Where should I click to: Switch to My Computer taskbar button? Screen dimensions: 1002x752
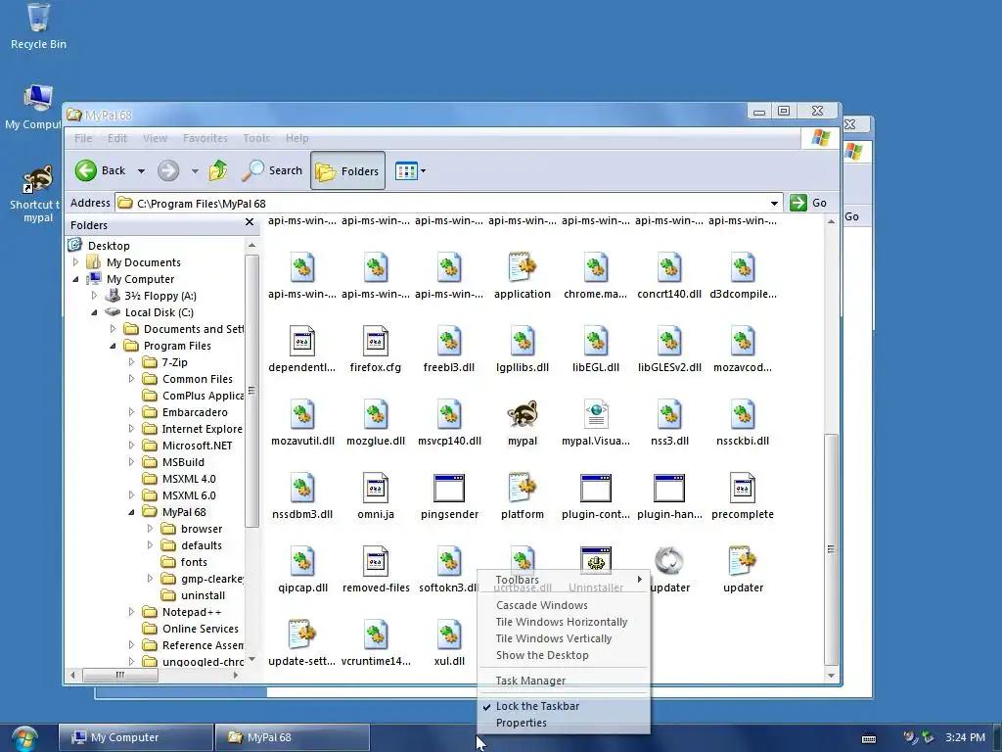point(136,737)
